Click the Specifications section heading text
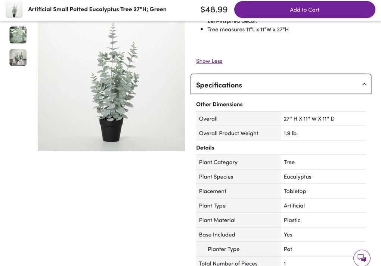Image resolution: width=381 pixels, height=266 pixels. 219,85
